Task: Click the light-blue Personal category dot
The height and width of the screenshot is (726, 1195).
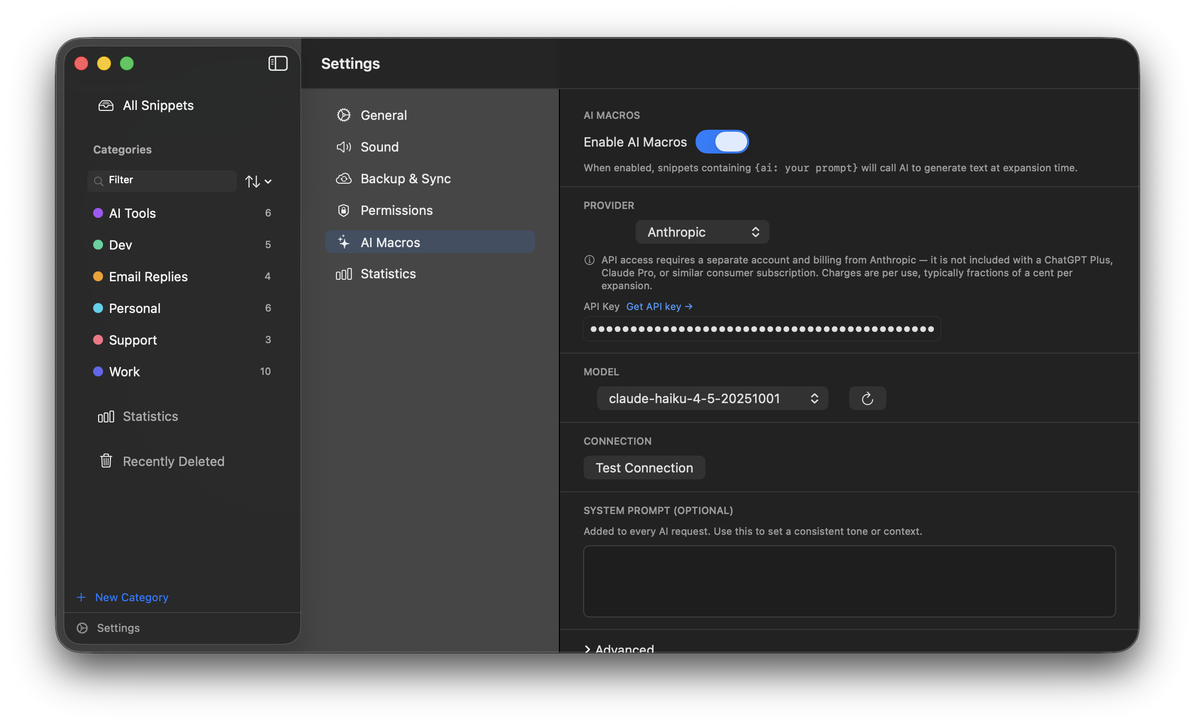Action: coord(98,308)
